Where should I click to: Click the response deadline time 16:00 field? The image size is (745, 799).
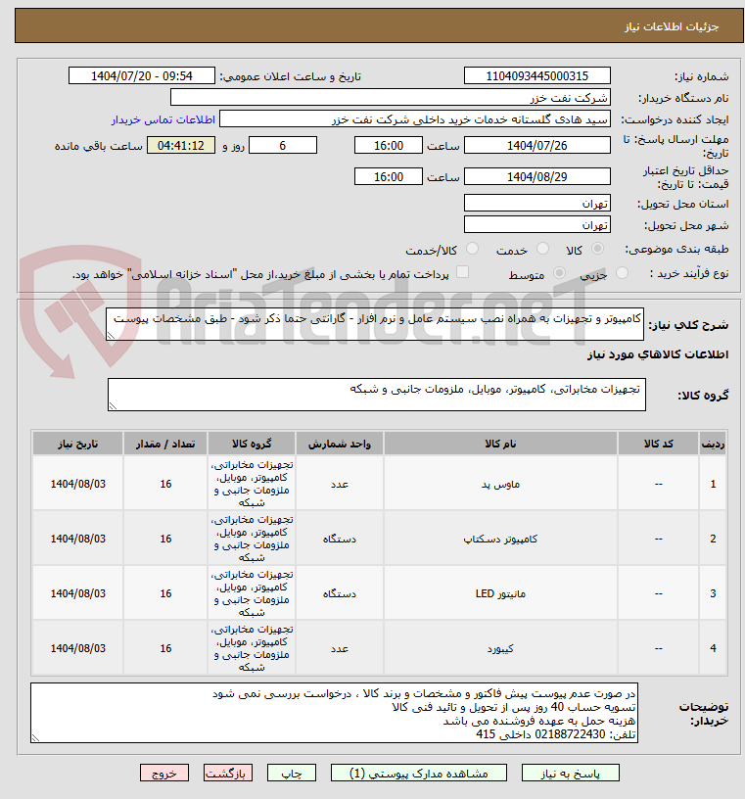tap(389, 146)
